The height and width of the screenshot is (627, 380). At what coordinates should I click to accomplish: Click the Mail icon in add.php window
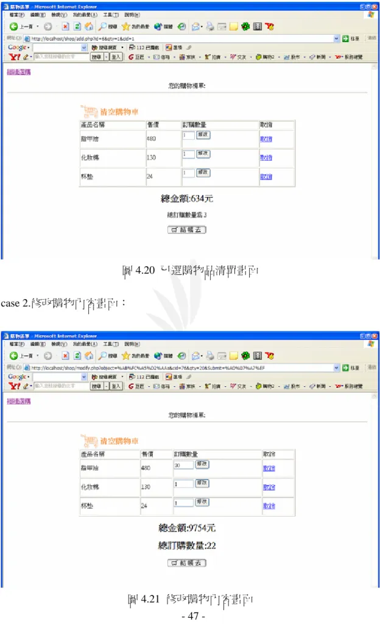pyautogui.click(x=195, y=26)
